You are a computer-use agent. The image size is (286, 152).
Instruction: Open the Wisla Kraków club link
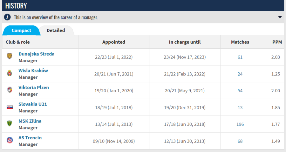[x=33, y=70]
